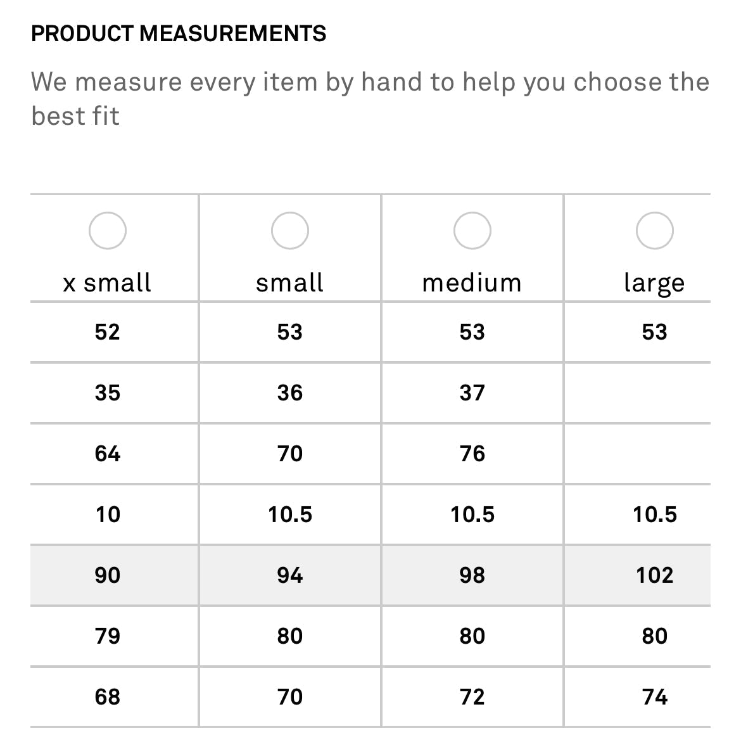Image resolution: width=741 pixels, height=754 pixels.
Task: Click the highlighted 94 measurement cell
Action: coord(290,575)
